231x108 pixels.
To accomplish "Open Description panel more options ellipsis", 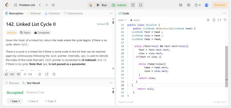I will pos(111,13).
